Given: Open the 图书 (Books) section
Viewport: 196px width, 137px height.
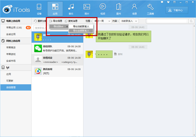Looking at the screenshot, I should (x=119, y=9).
